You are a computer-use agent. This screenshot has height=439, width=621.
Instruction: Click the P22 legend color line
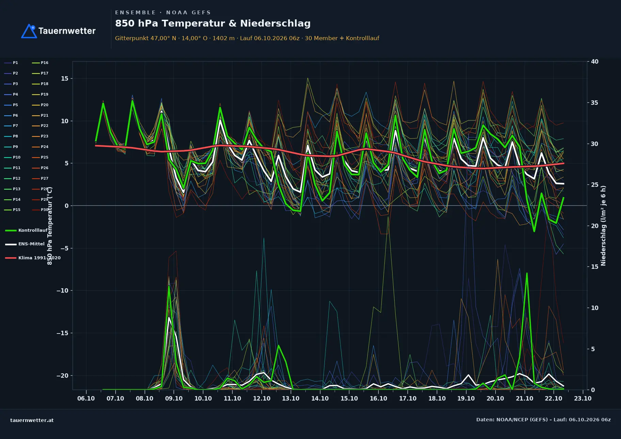[36, 126]
